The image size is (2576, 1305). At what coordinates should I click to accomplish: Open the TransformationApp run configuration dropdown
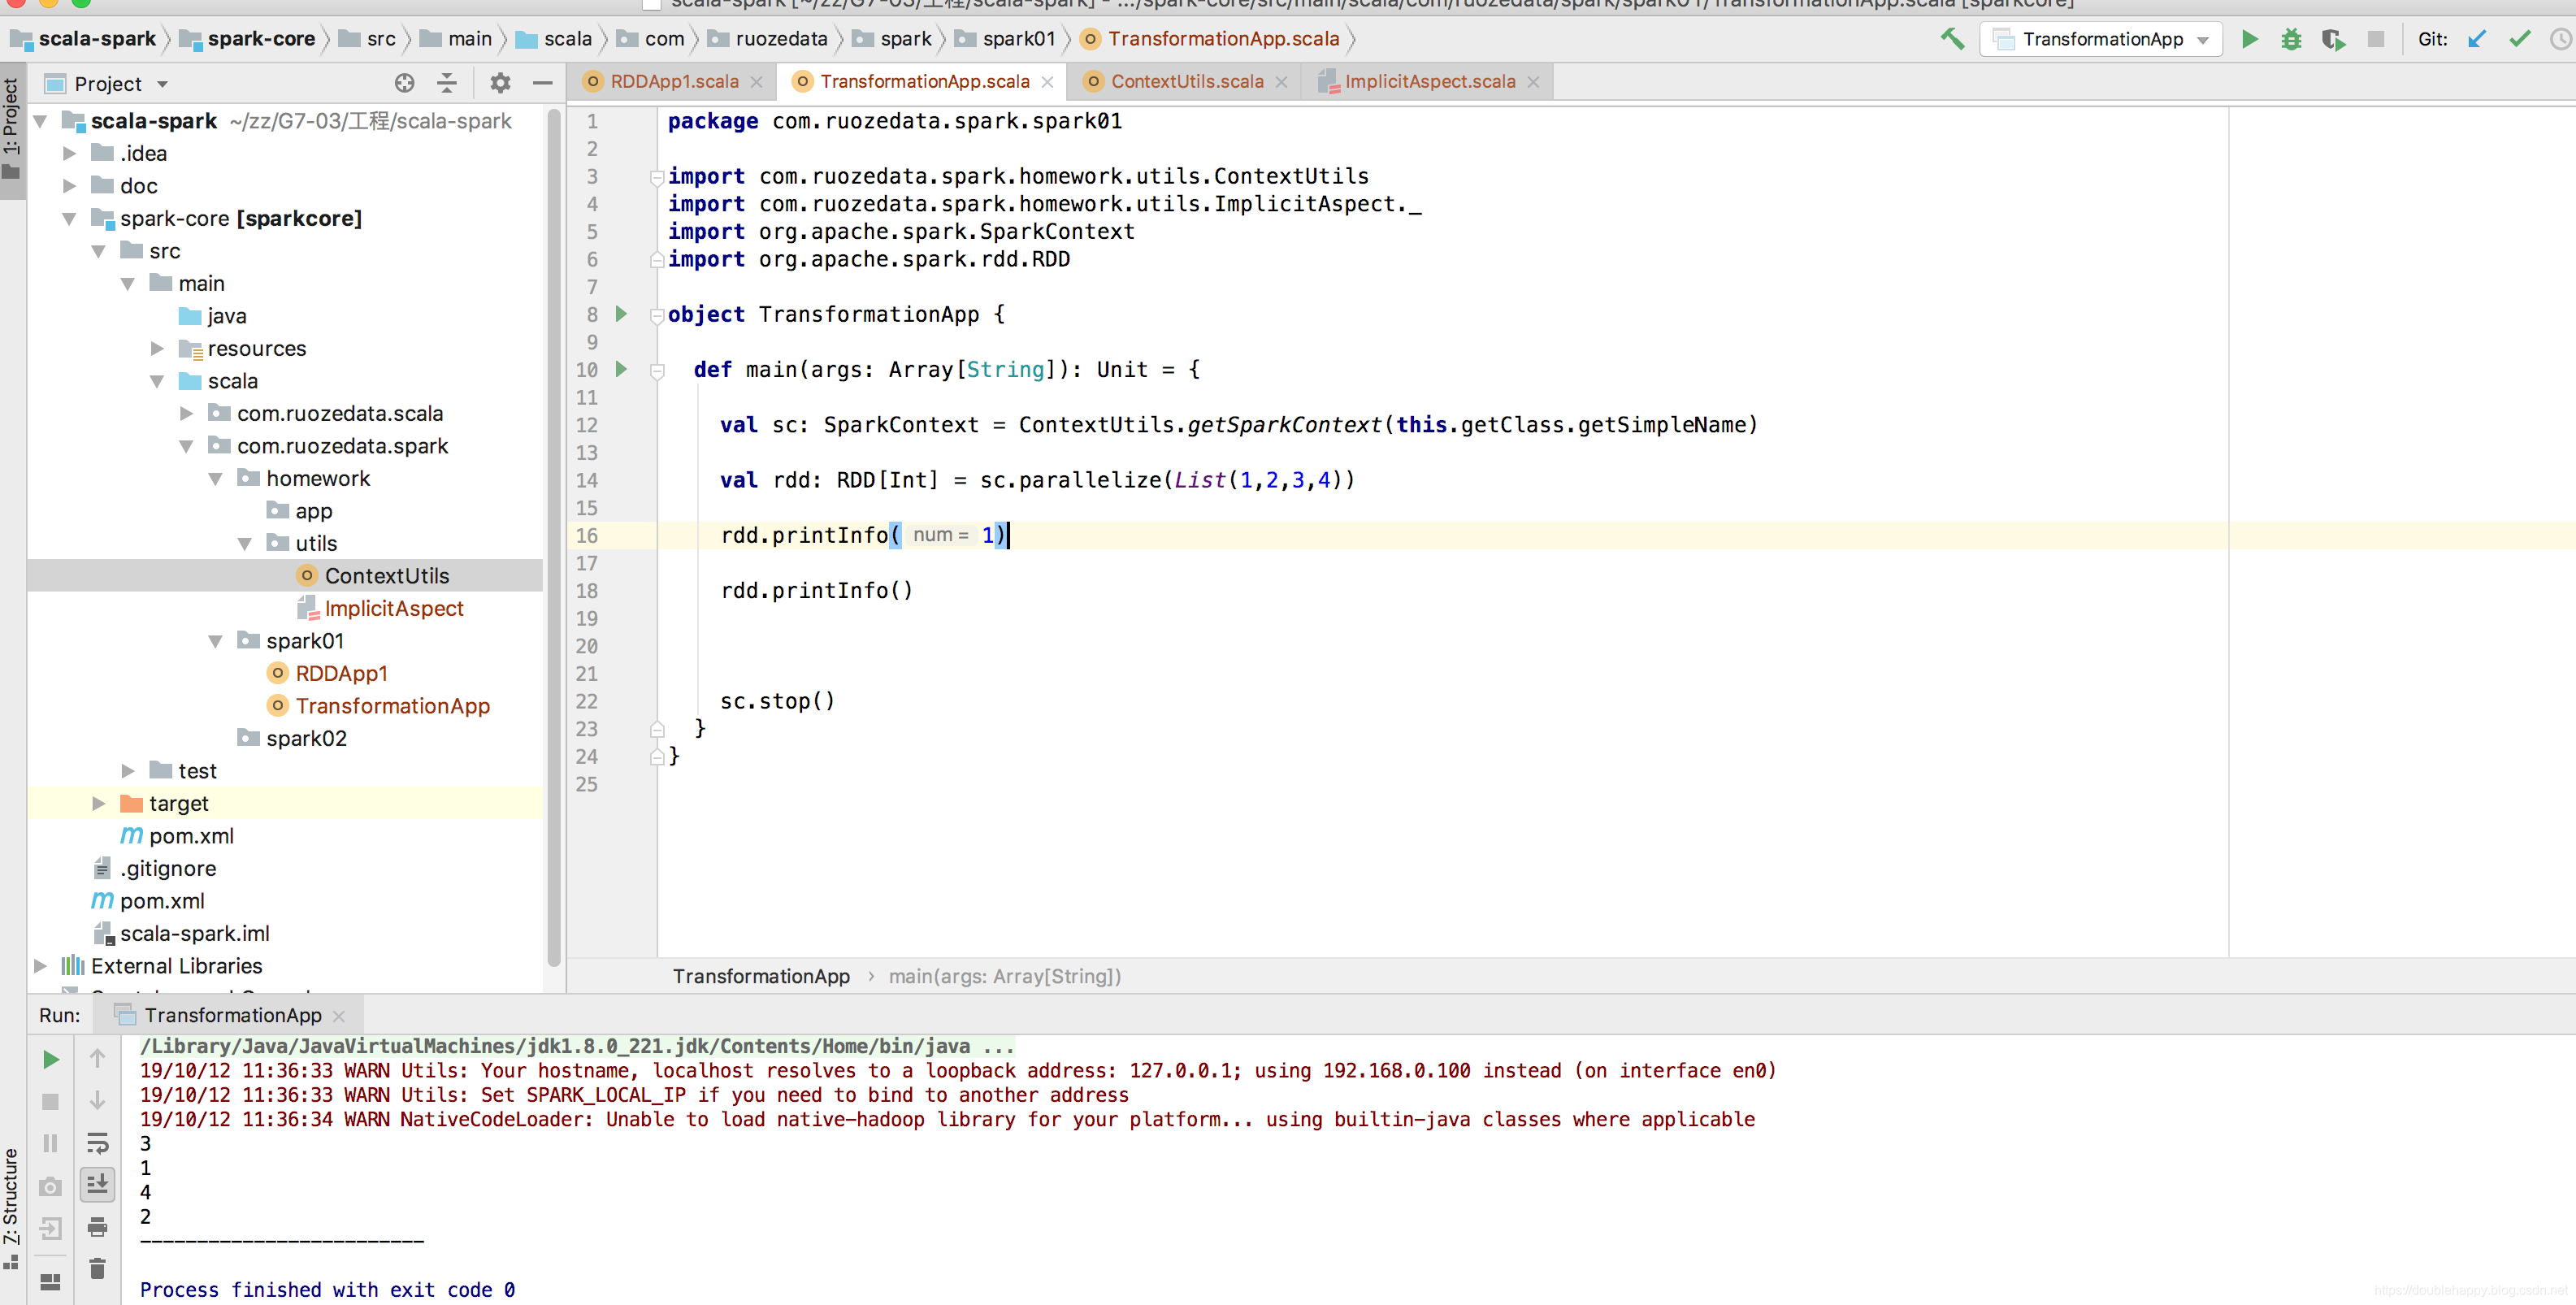pos(2203,40)
